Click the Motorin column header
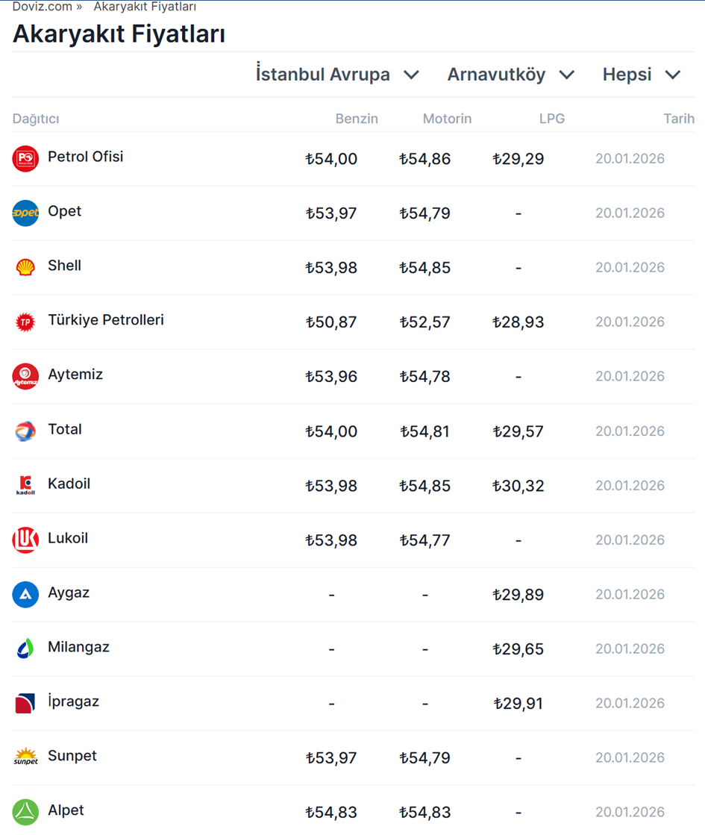This screenshot has width=705, height=835. pos(447,119)
